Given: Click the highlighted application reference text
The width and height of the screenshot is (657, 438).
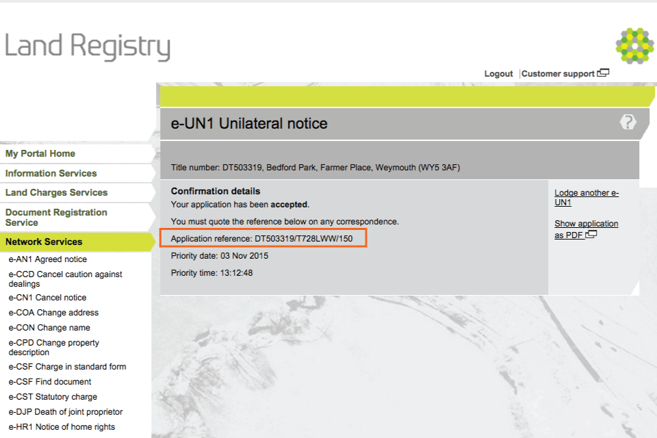Looking at the screenshot, I should (263, 238).
